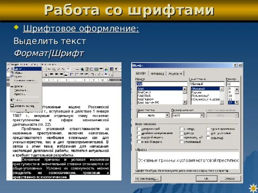Click the hyperlink globe toolbar icon

82,69
